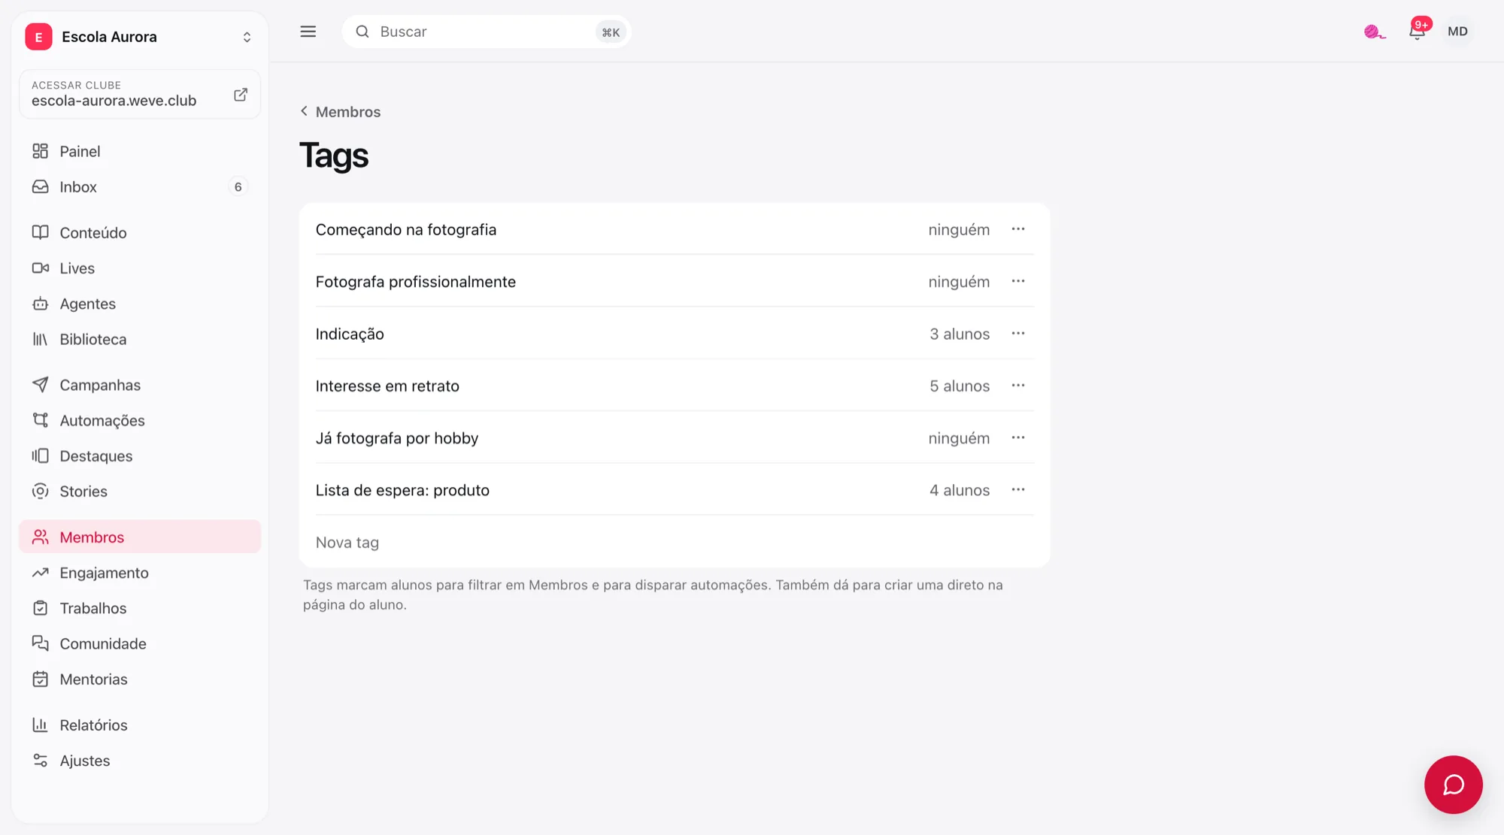Click the Biblioteca library icon

pyautogui.click(x=41, y=339)
